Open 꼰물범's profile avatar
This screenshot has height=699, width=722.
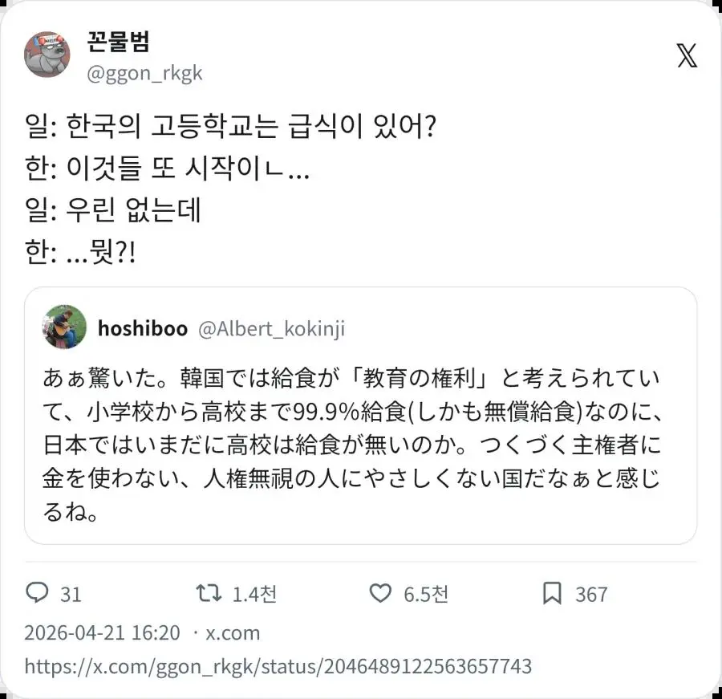coord(47,55)
